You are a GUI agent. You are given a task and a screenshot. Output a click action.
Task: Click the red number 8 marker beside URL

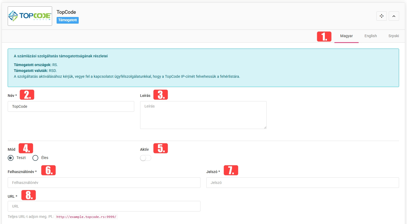click(x=28, y=195)
